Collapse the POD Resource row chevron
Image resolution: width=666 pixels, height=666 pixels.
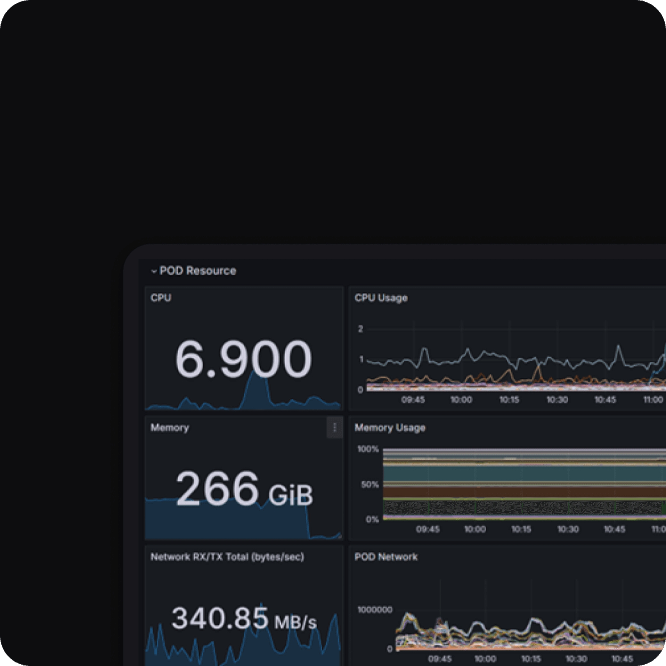point(154,272)
